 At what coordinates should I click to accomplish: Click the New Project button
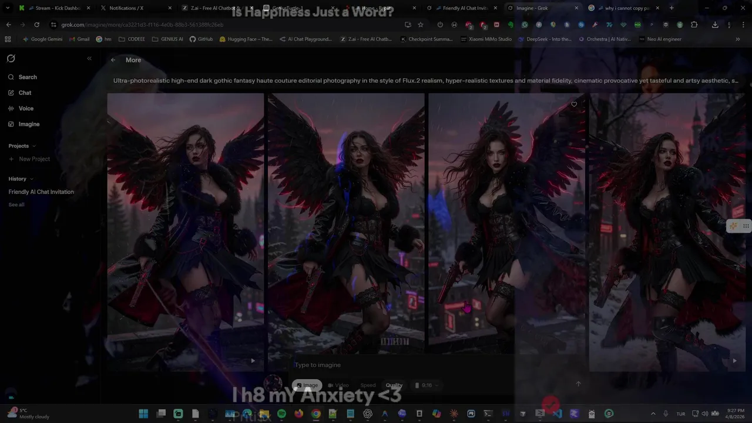point(29,159)
